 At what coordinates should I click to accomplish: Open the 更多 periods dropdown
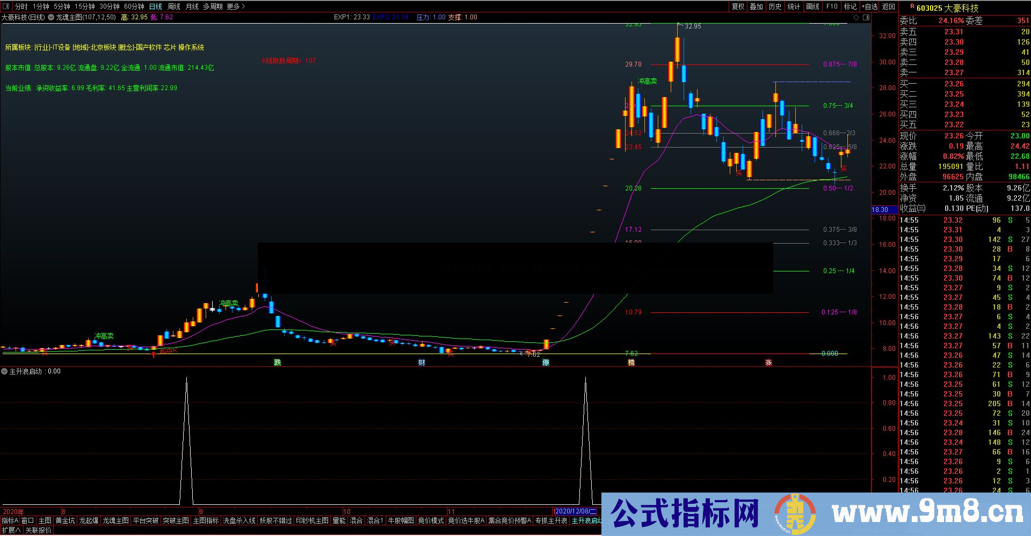click(235, 5)
